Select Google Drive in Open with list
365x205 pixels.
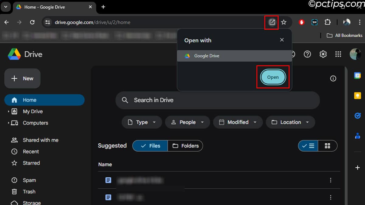[x=235, y=56]
